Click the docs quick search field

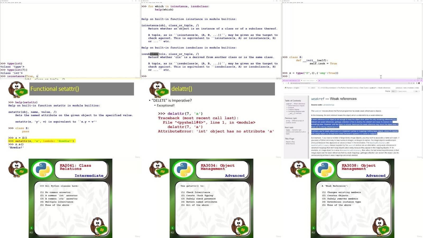point(406,91)
